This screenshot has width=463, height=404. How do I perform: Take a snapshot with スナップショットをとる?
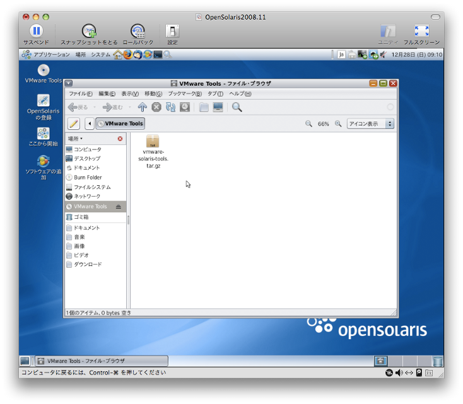click(89, 35)
